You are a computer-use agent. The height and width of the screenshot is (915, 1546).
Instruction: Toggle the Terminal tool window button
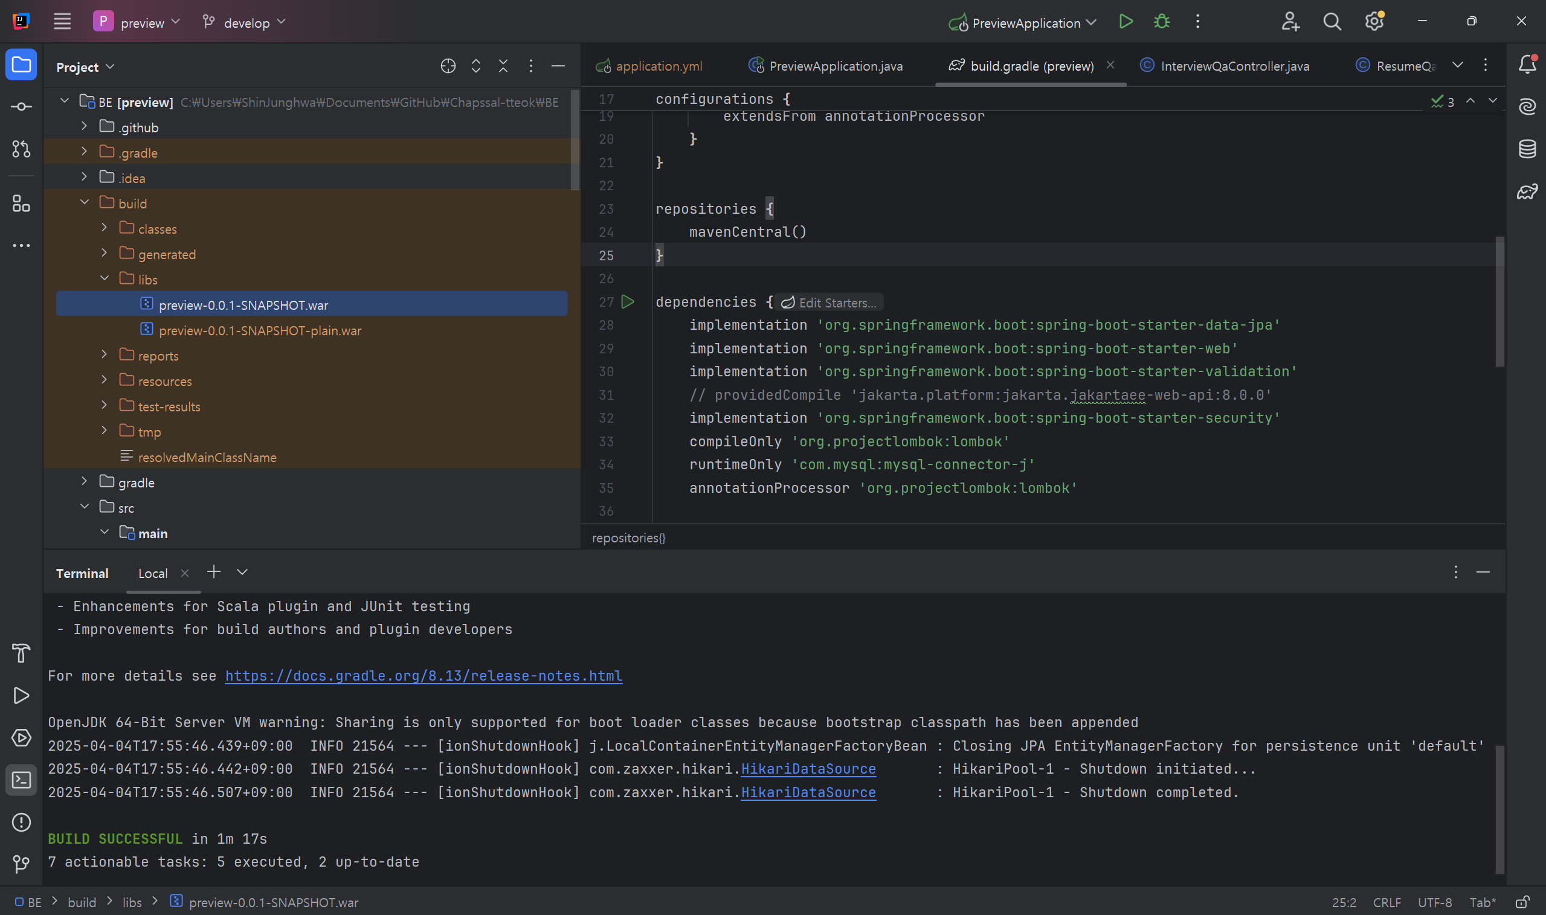(x=22, y=780)
